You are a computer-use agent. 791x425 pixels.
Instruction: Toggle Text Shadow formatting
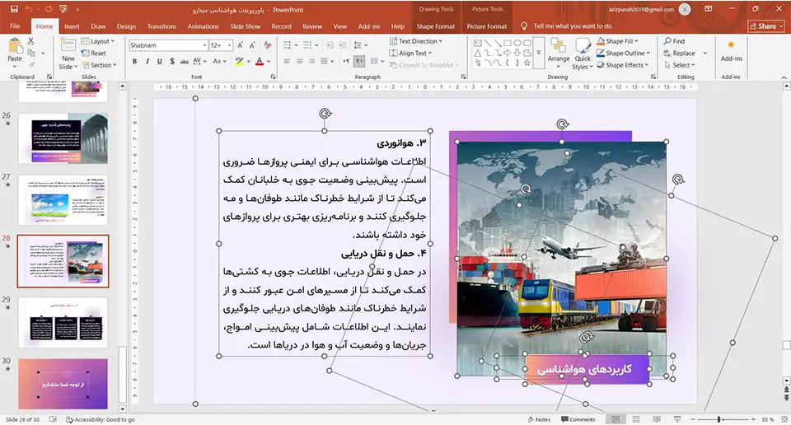tap(172, 61)
